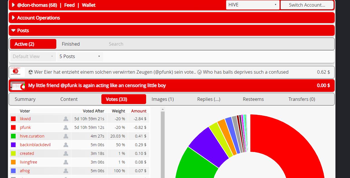Sort votes by Amount column
Viewport: 350px width, 178px height.
coord(139,111)
